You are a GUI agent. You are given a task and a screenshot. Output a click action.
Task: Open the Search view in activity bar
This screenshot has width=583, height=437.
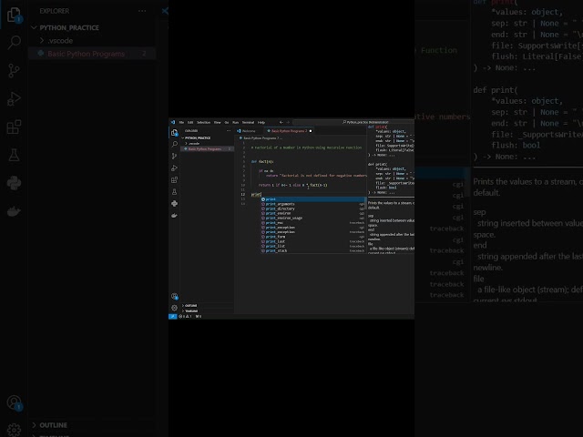(x=174, y=144)
